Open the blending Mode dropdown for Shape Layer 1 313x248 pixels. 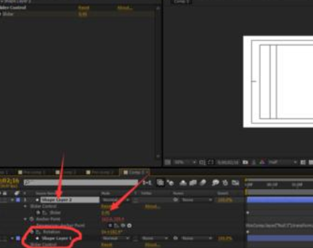click(115, 239)
